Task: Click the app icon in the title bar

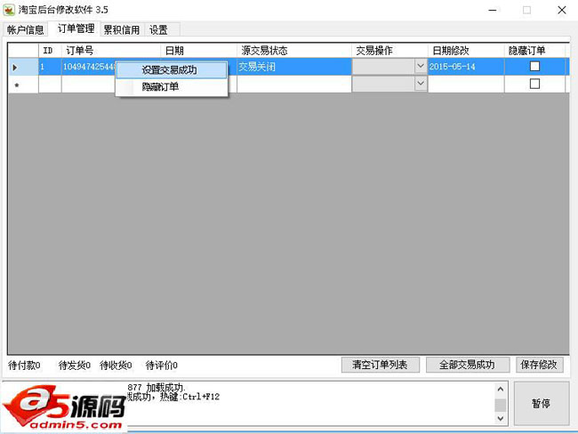Action: click(x=9, y=10)
